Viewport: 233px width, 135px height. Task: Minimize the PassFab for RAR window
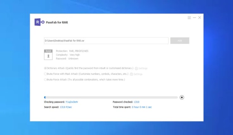point(194,18)
